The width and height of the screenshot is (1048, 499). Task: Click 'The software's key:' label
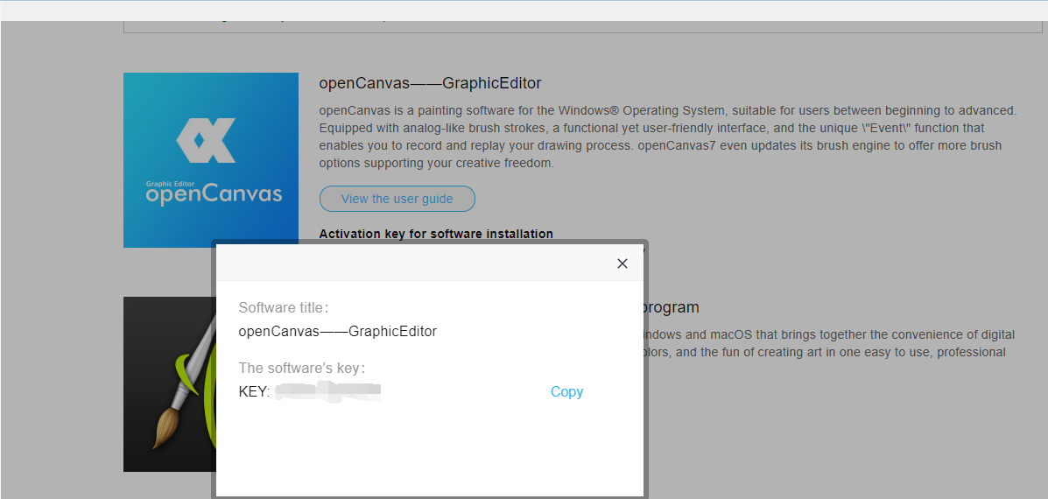point(302,368)
